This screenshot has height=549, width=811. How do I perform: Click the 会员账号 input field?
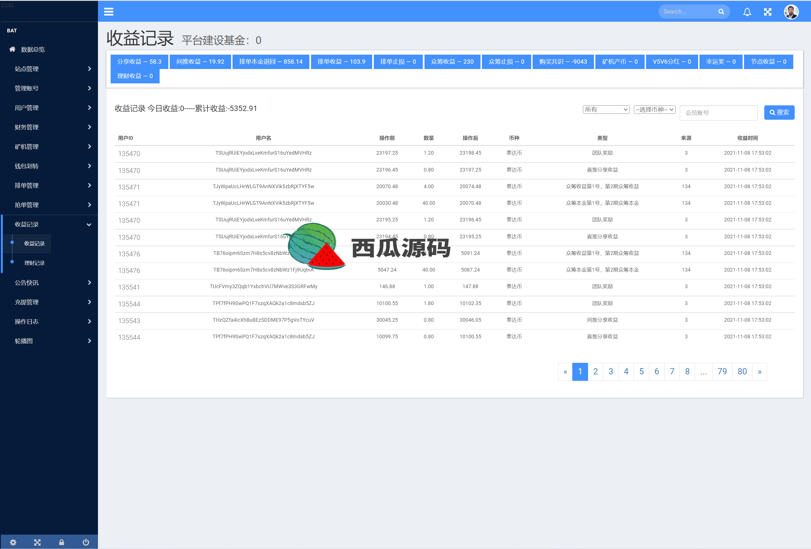pyautogui.click(x=718, y=113)
